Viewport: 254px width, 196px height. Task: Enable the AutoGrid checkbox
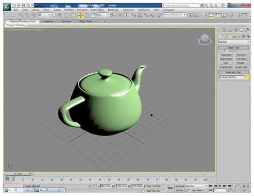coord(225,51)
